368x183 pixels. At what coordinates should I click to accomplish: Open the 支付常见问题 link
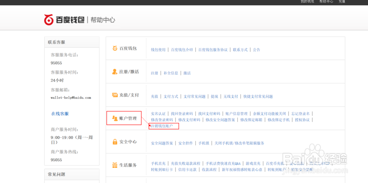coord(195,96)
